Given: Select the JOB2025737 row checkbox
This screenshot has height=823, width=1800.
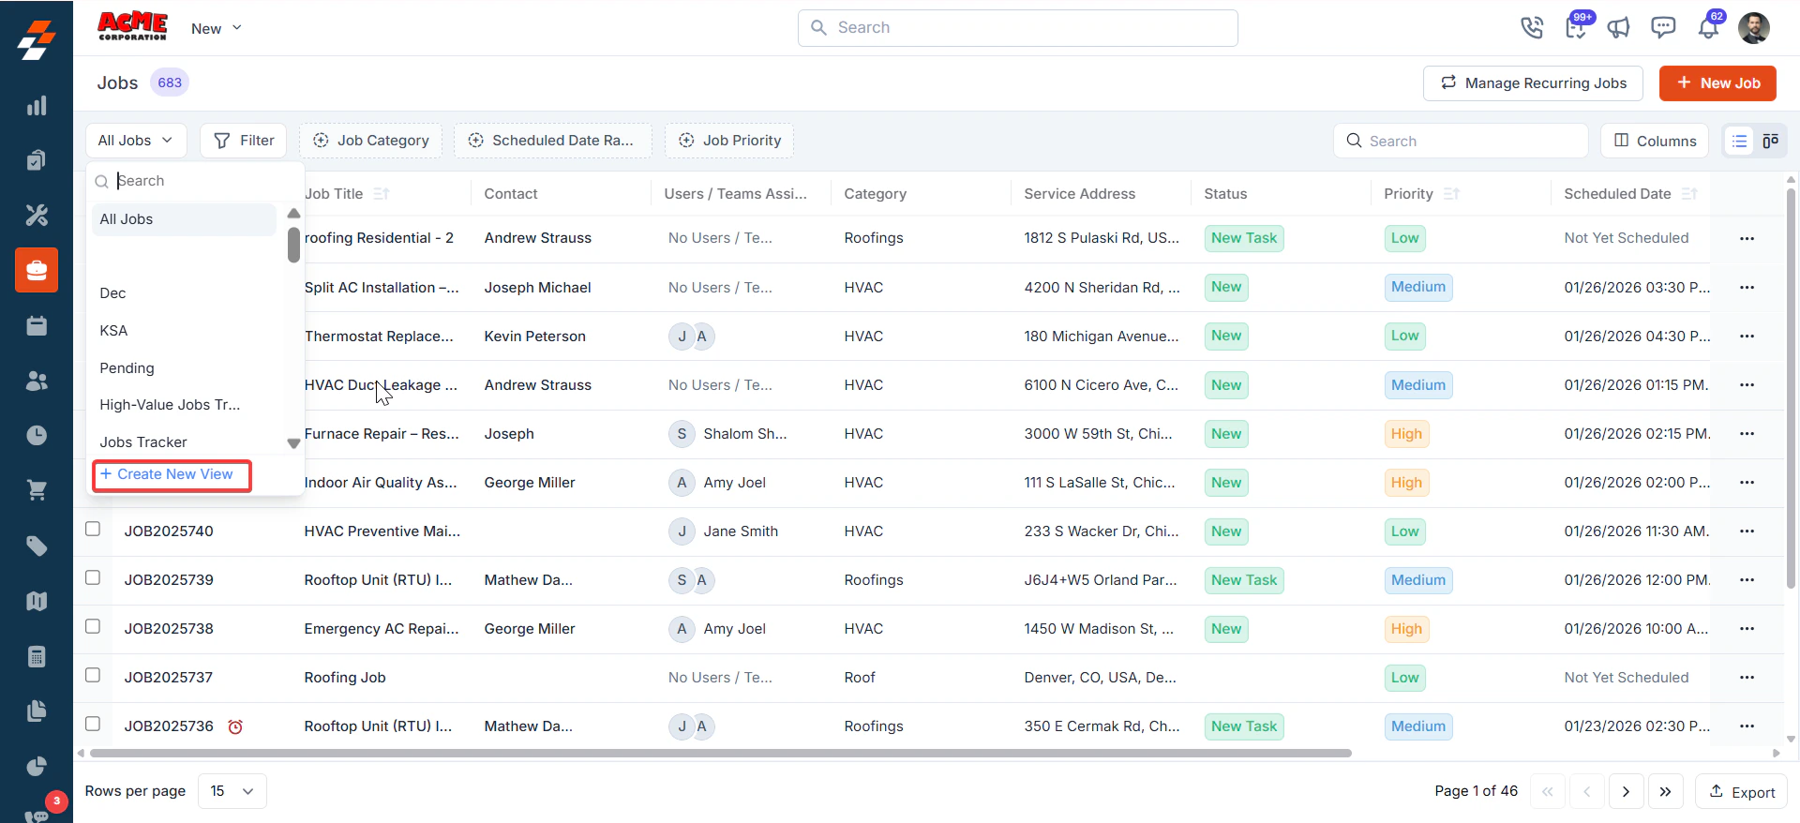Looking at the screenshot, I should pos(93,675).
